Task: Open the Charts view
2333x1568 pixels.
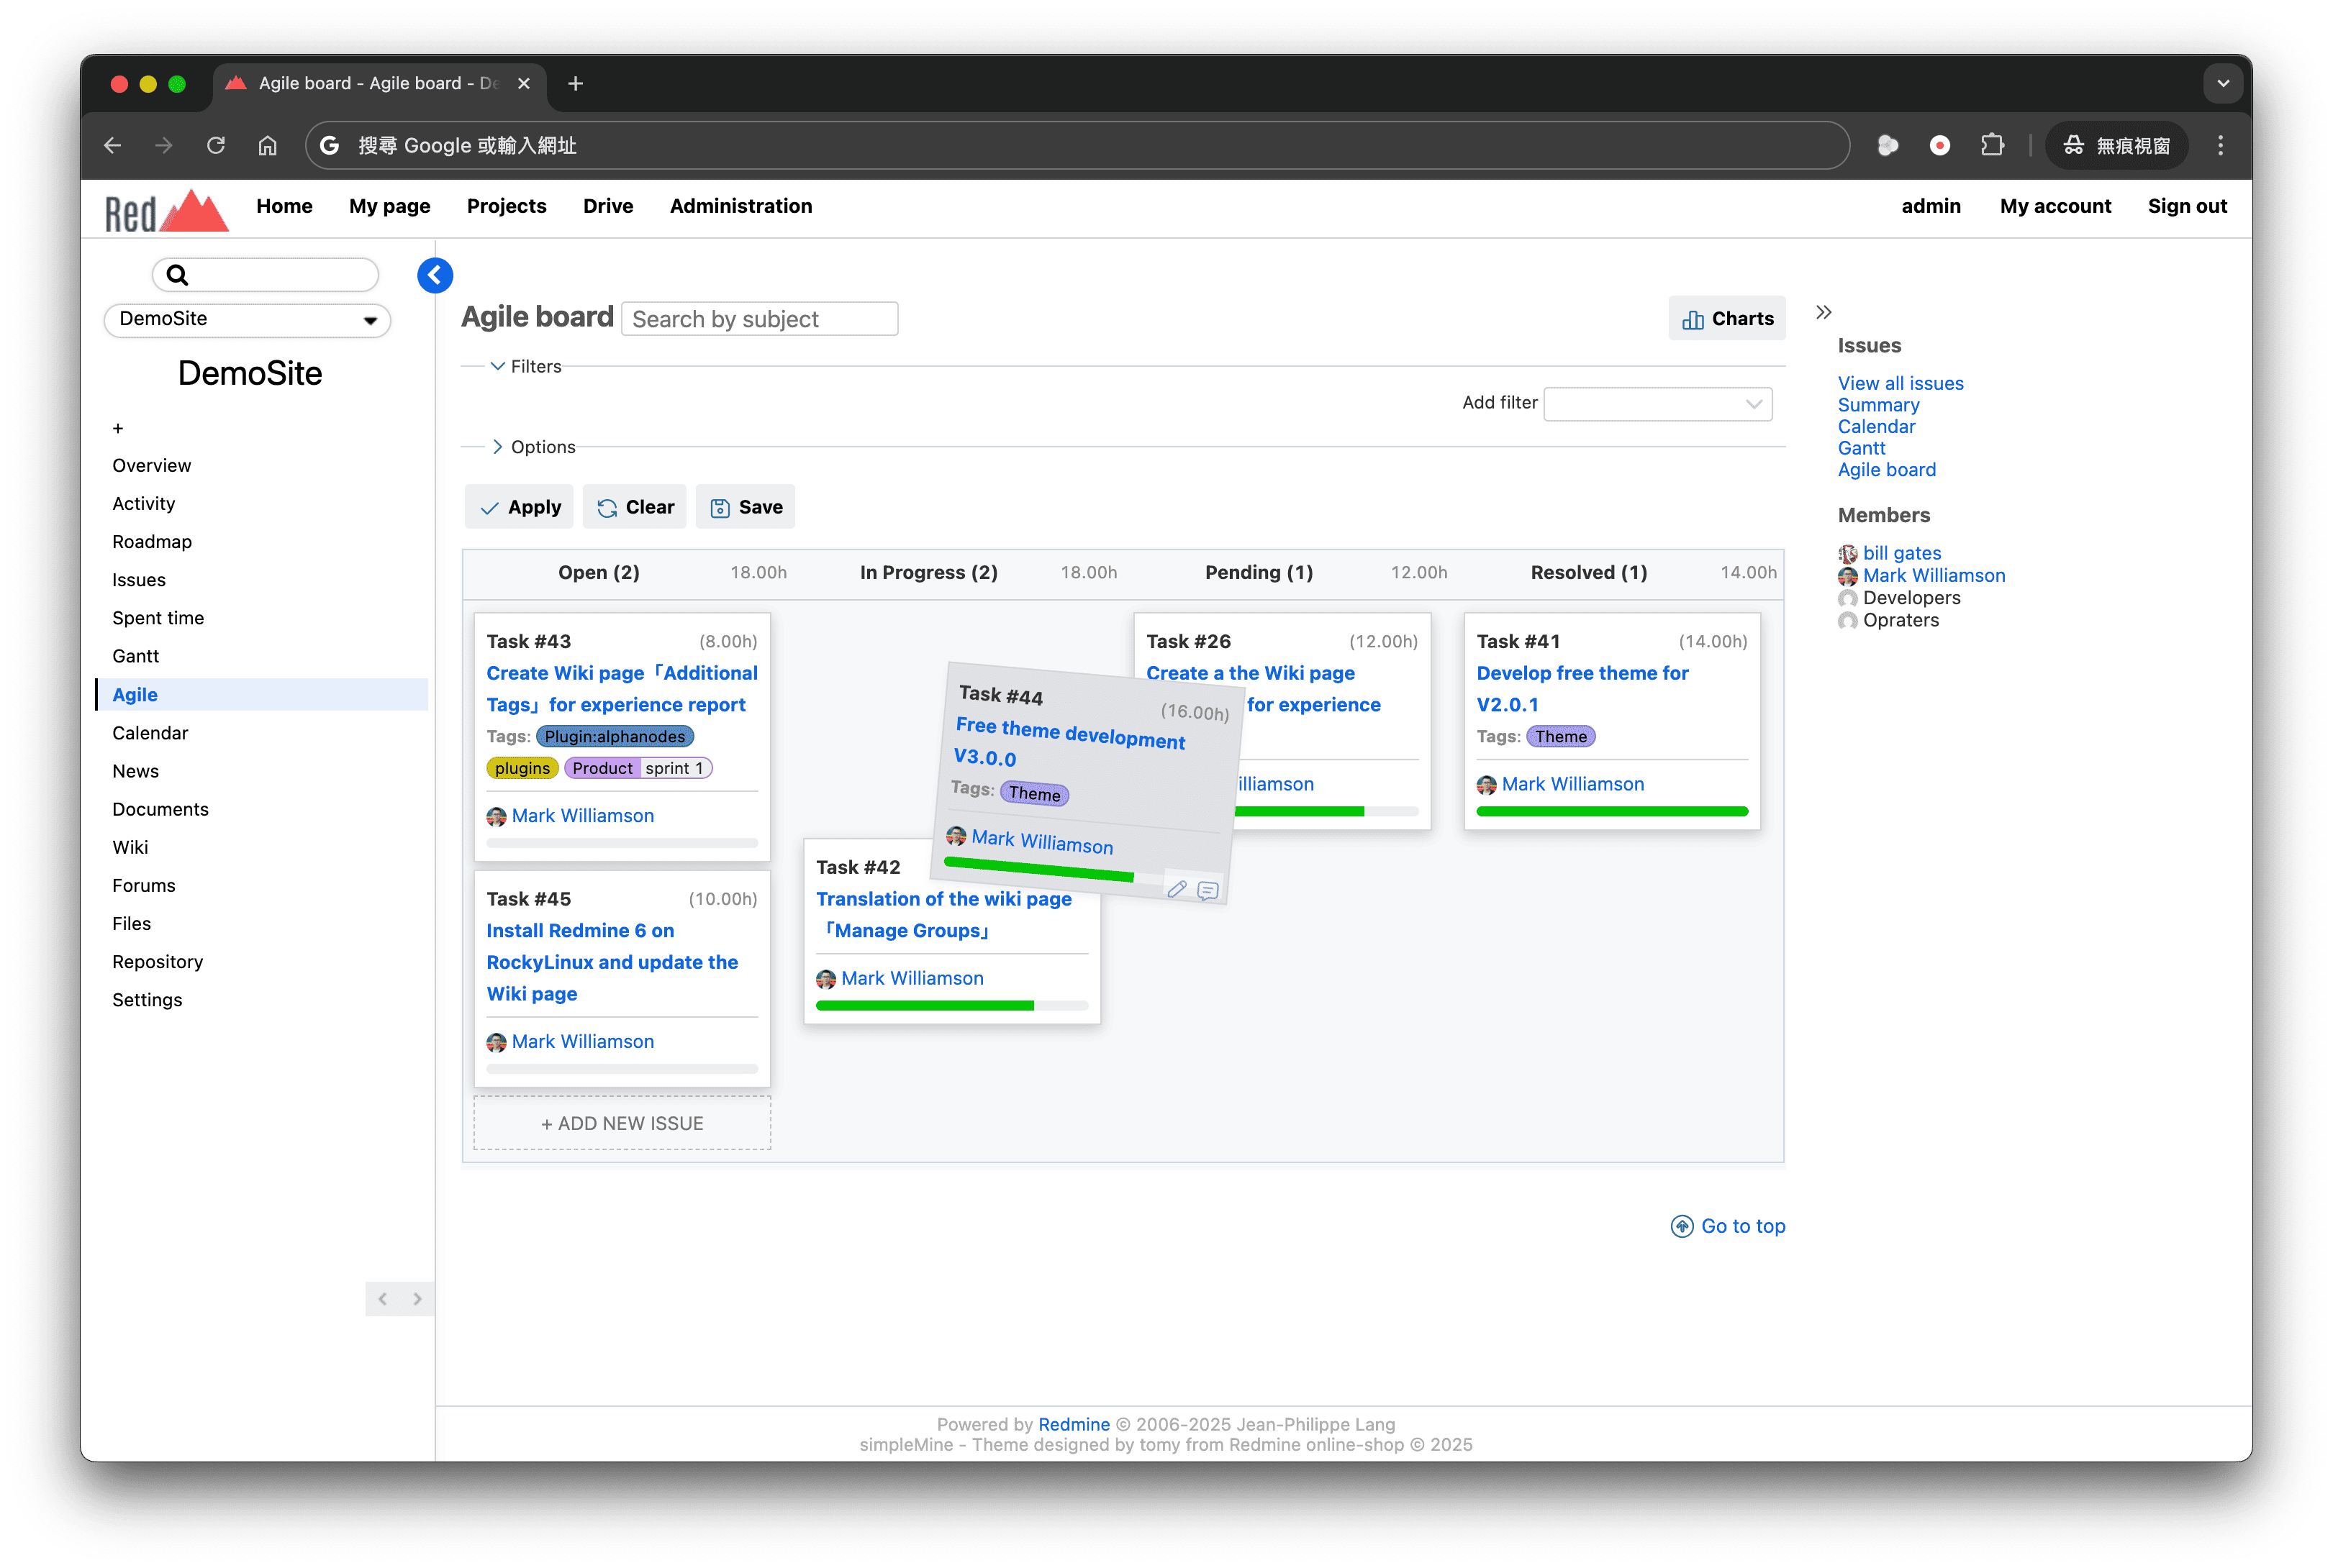Action: [x=1727, y=318]
